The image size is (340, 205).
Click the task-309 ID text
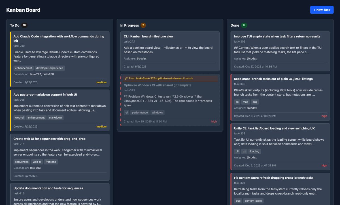[240, 41]
